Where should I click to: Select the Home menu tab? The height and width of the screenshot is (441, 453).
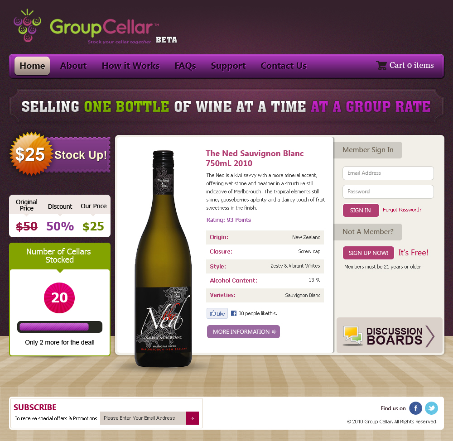[x=32, y=66]
